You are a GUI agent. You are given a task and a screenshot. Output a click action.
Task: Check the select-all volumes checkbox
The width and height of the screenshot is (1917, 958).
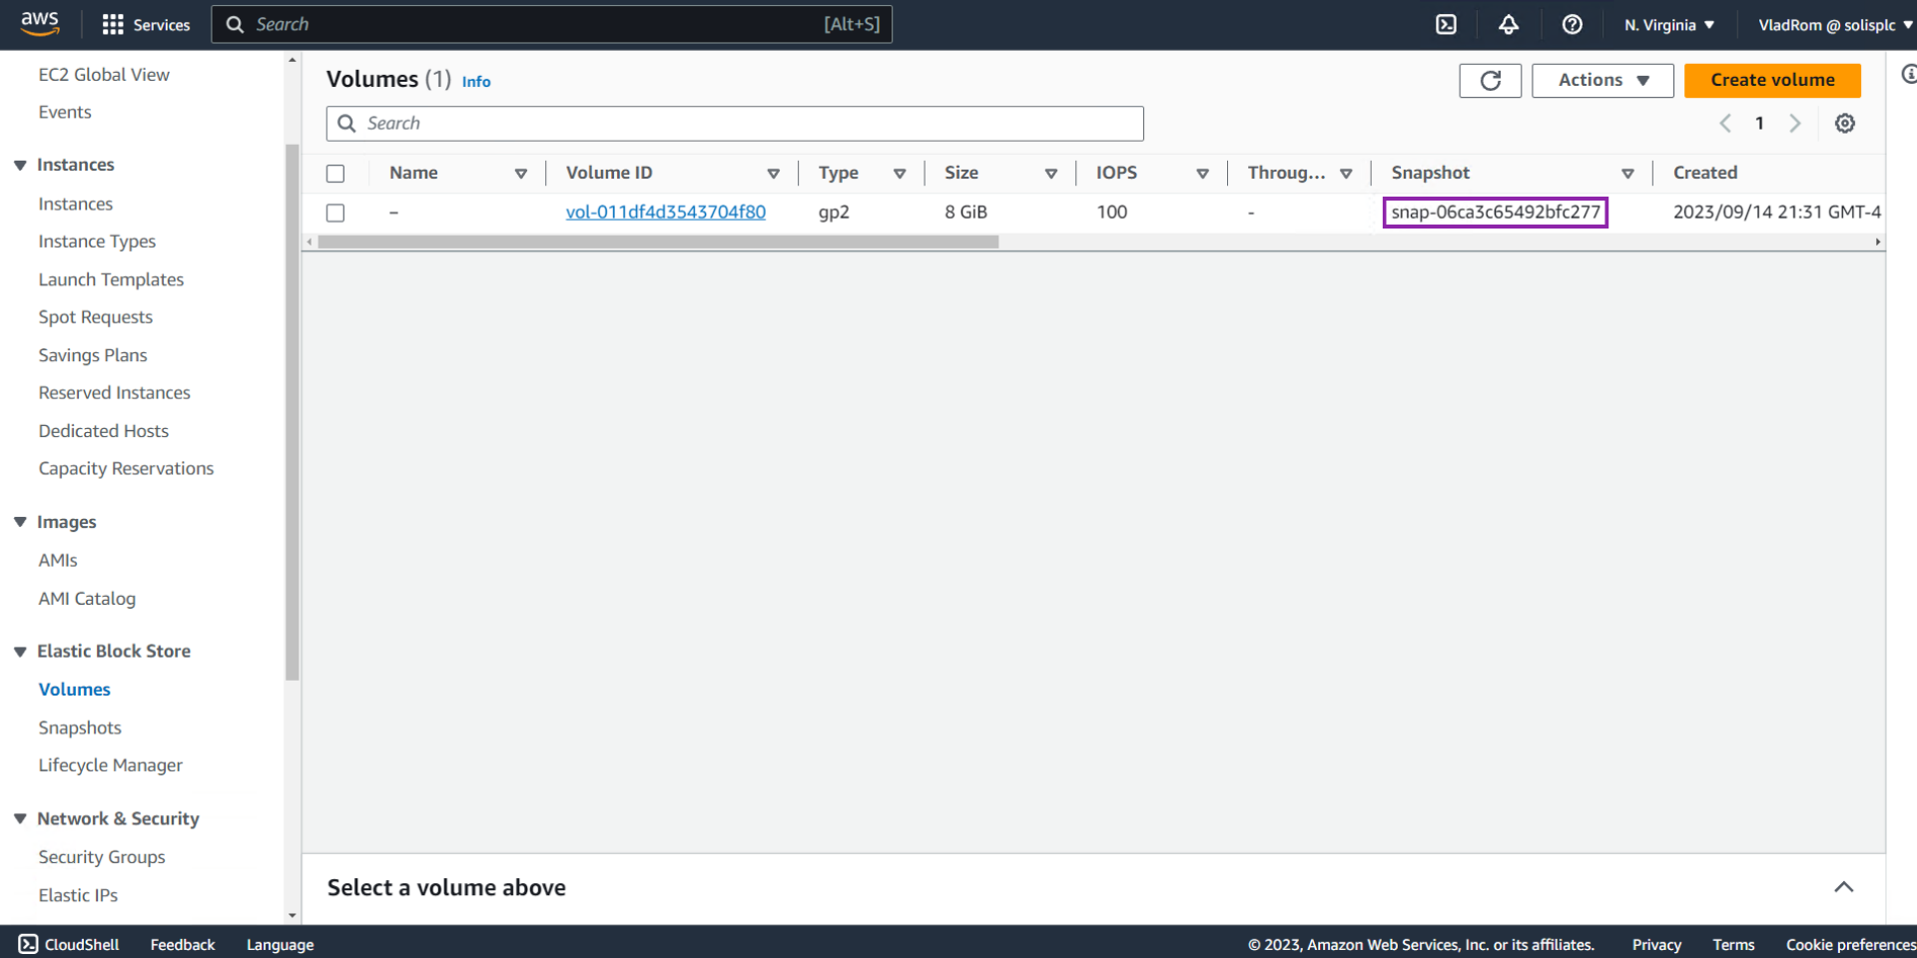[334, 173]
